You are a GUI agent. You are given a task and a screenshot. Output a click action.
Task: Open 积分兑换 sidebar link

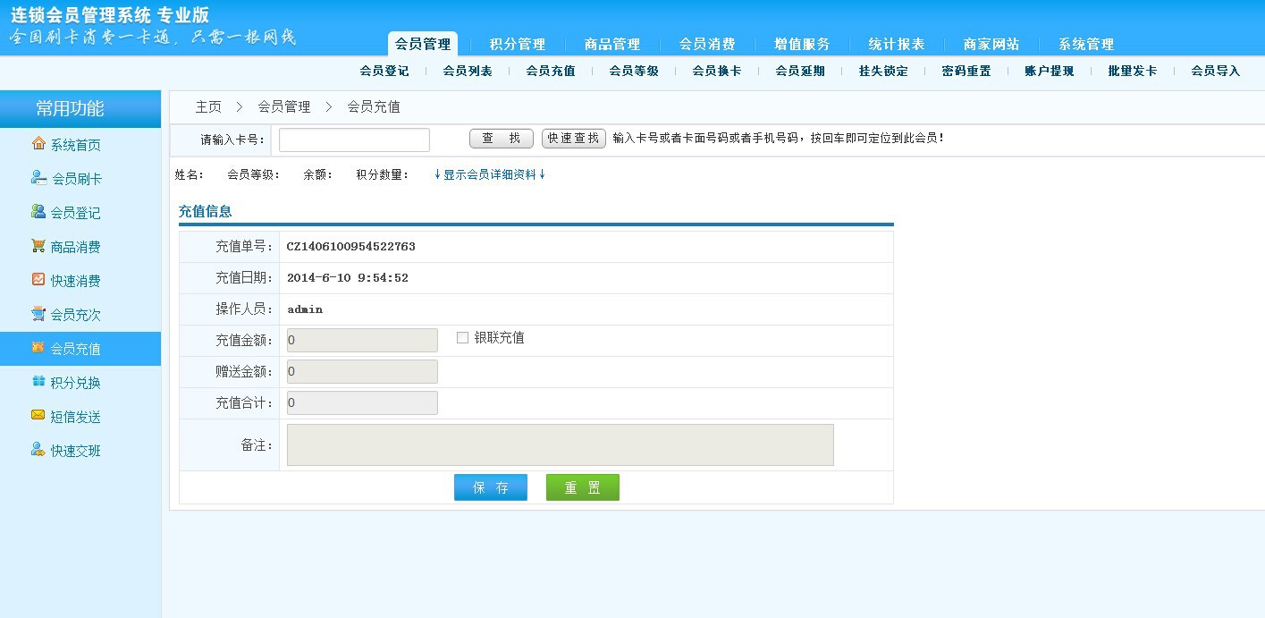click(76, 383)
